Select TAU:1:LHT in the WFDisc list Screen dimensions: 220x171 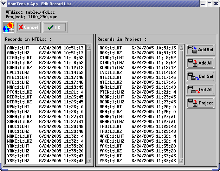[45, 126]
